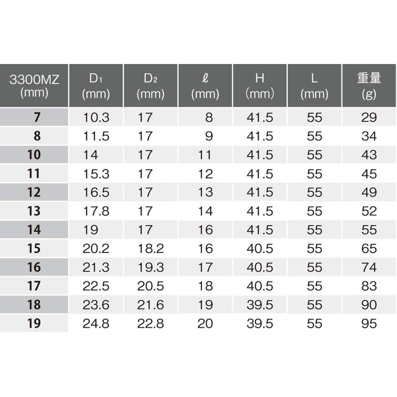
Task: Select the size 19 row label
Action: (34, 324)
